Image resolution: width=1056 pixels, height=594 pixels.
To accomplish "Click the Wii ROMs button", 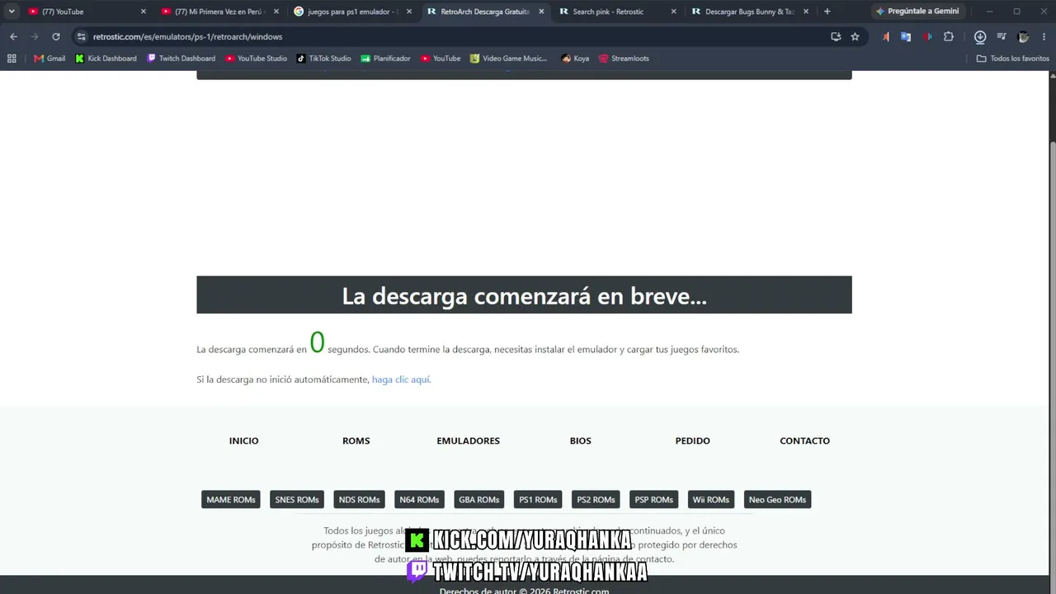I will click(x=711, y=499).
